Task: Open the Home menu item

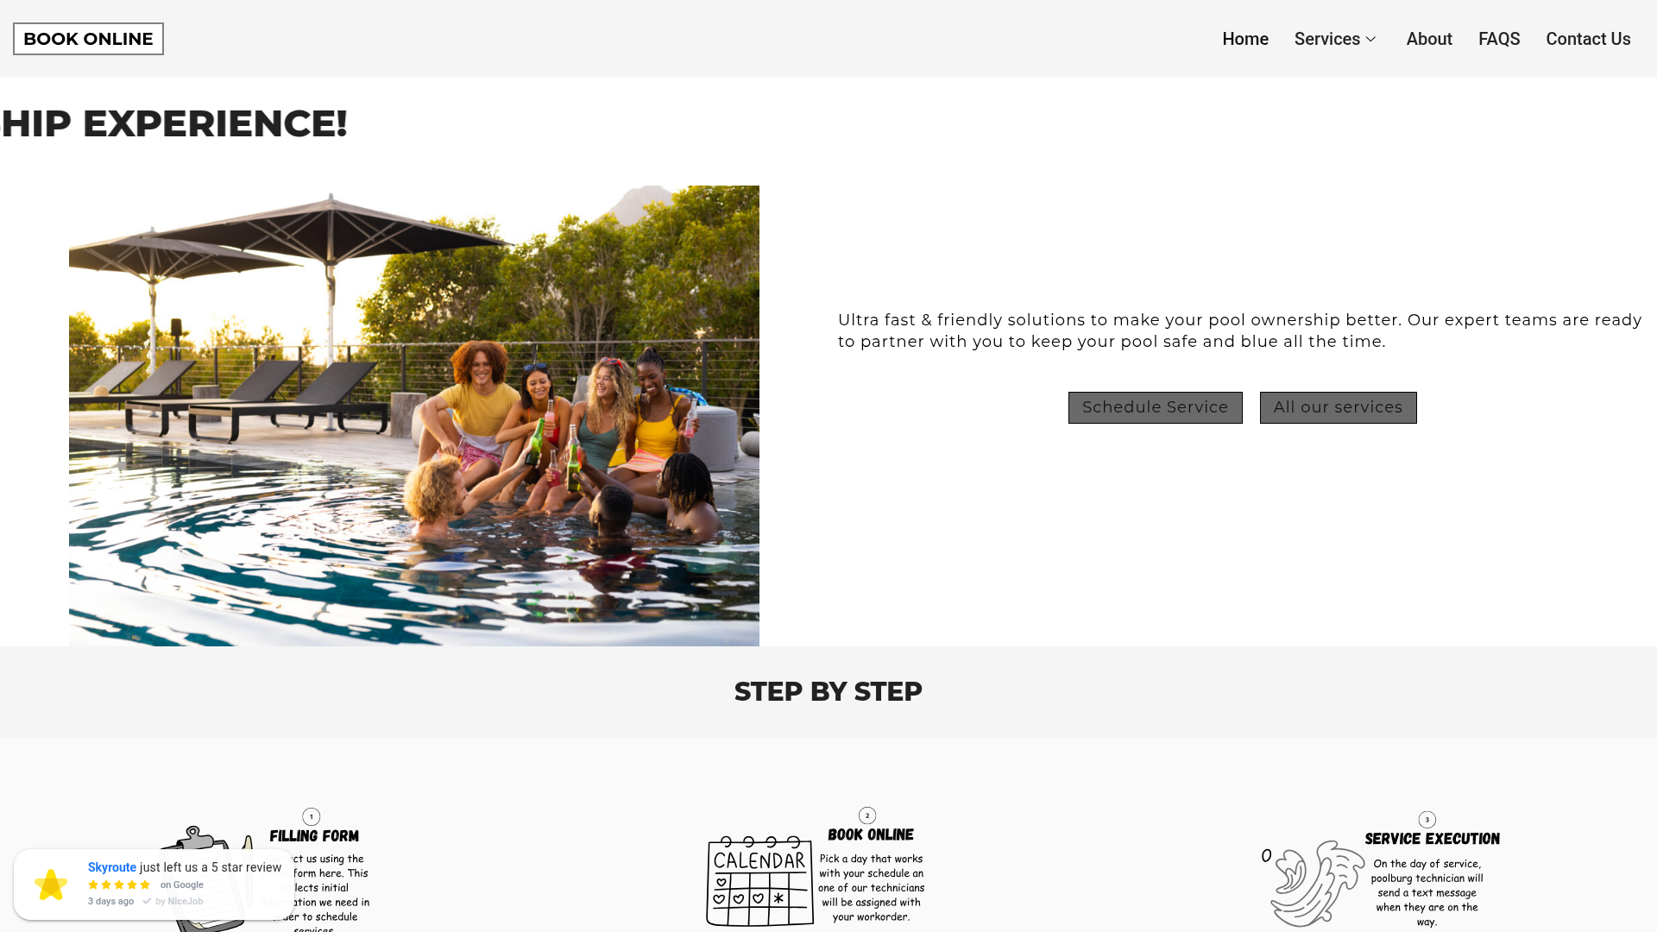Action: (1245, 39)
